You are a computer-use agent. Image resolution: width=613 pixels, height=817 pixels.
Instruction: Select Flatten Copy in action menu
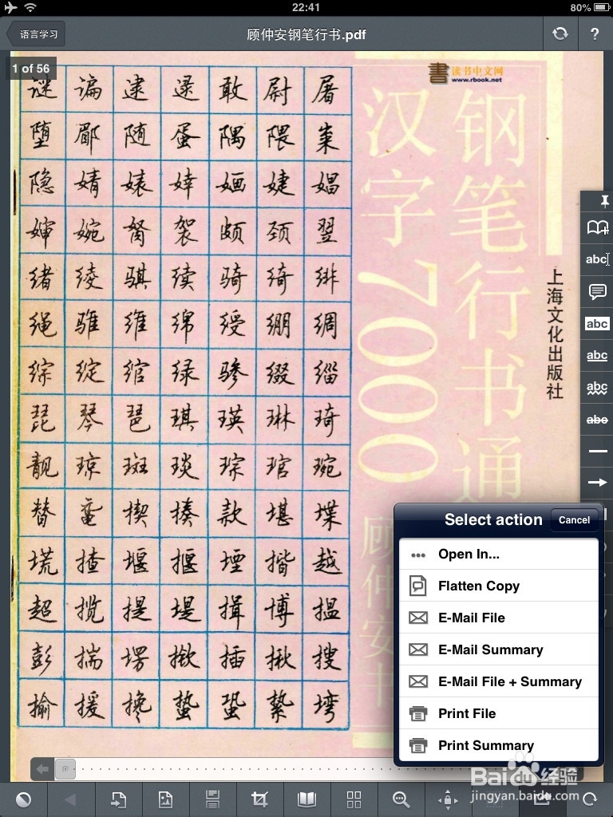click(498, 586)
